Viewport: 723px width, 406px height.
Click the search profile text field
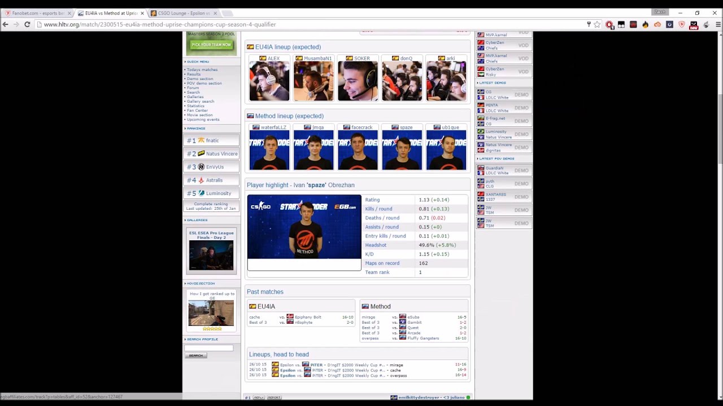[208, 347]
